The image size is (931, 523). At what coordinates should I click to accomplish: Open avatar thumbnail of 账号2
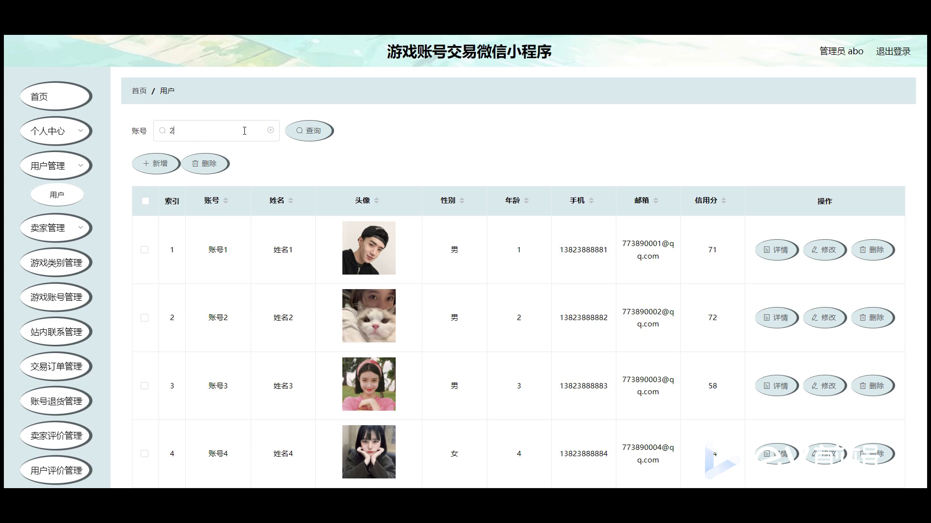[369, 316]
